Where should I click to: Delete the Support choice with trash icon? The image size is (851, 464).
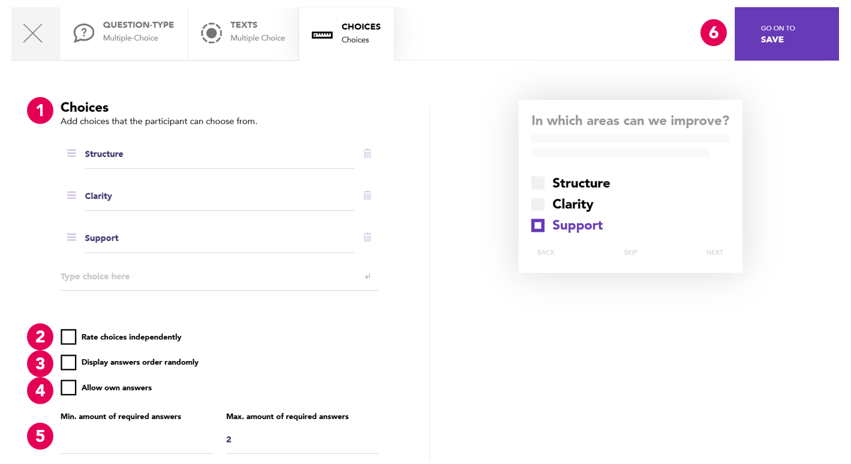pyautogui.click(x=368, y=237)
